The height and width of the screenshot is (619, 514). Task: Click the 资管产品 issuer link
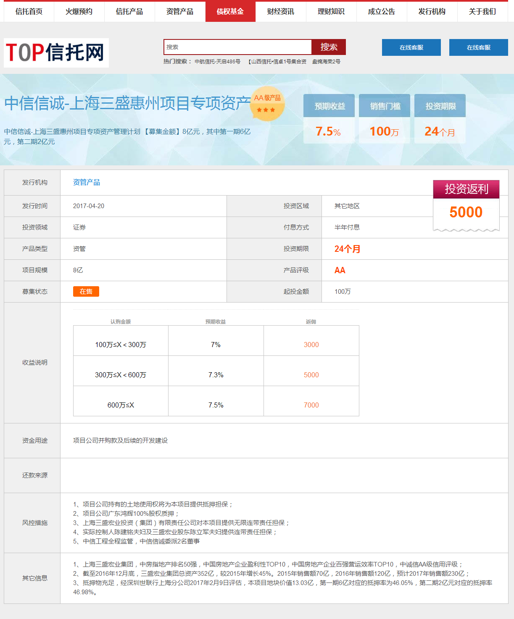tap(87, 183)
